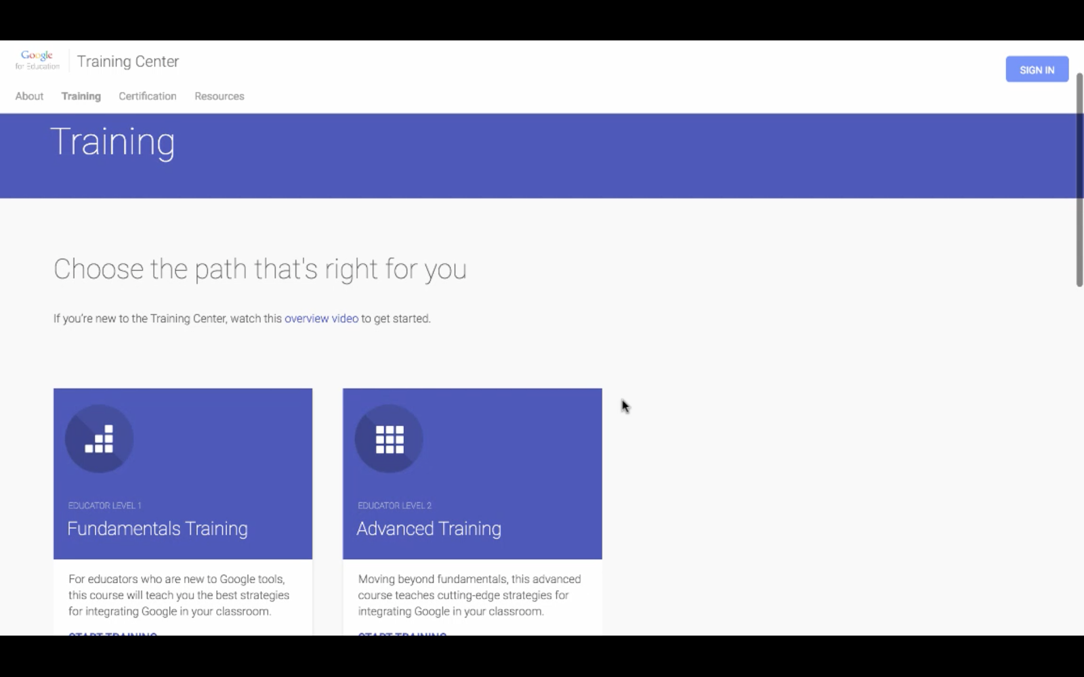Open the Resources navigation item
Image resolution: width=1084 pixels, height=677 pixels.
(x=220, y=96)
